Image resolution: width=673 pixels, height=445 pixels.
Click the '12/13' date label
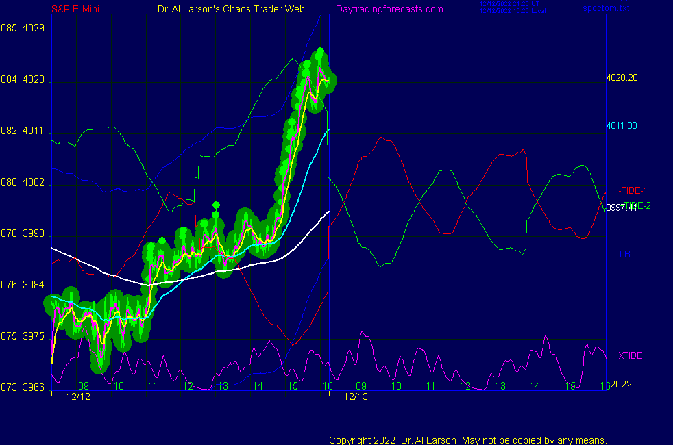coord(356,396)
